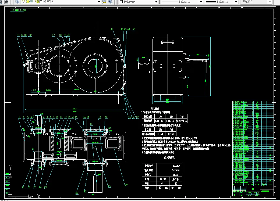
Task: Click the workspace settings house icon
Action: pos(6,2)
